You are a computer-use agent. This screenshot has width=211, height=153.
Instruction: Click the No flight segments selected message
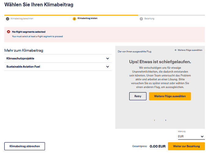point(29,32)
